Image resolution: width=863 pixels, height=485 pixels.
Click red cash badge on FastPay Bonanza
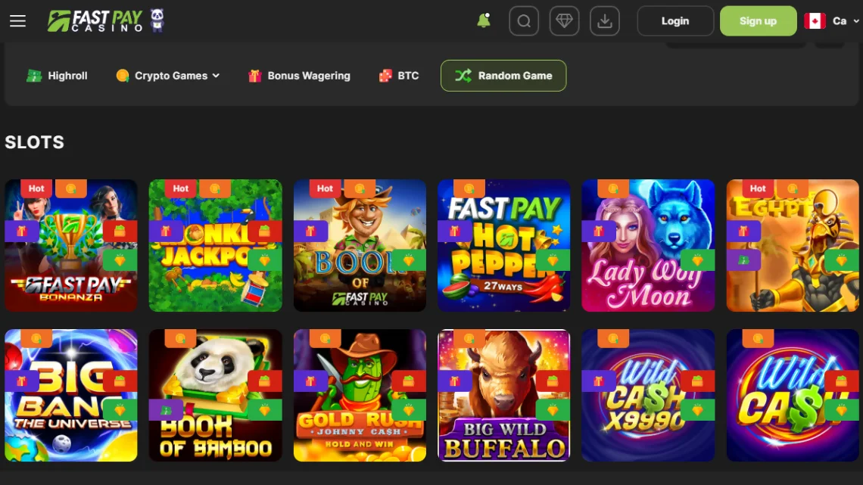(120, 231)
